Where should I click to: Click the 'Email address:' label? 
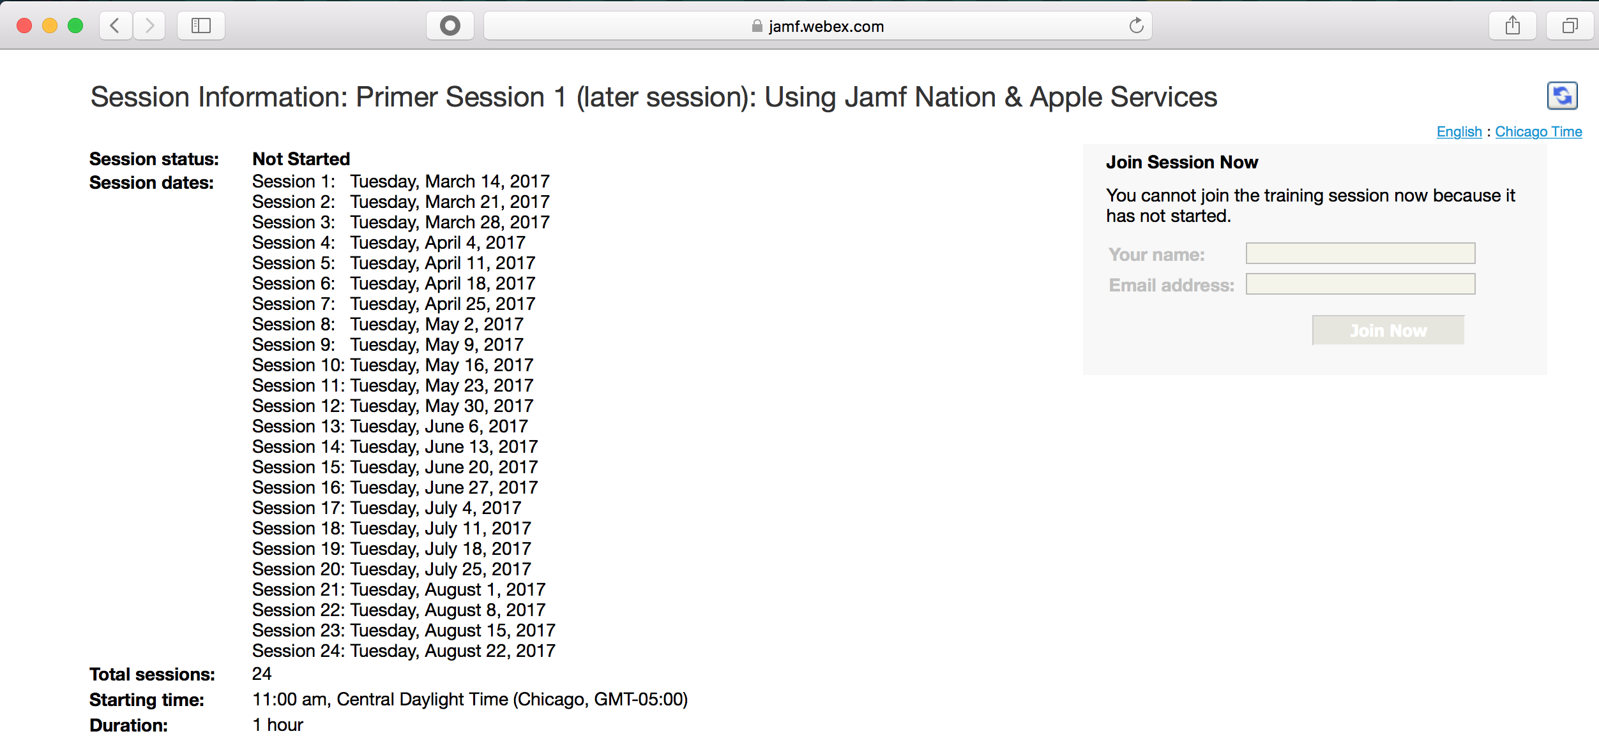[x=1171, y=285]
